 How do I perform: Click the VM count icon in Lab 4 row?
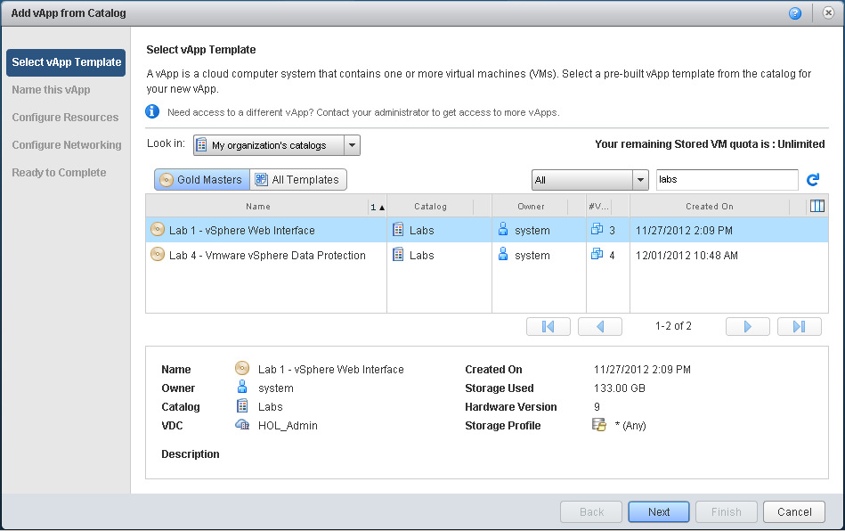(x=597, y=254)
